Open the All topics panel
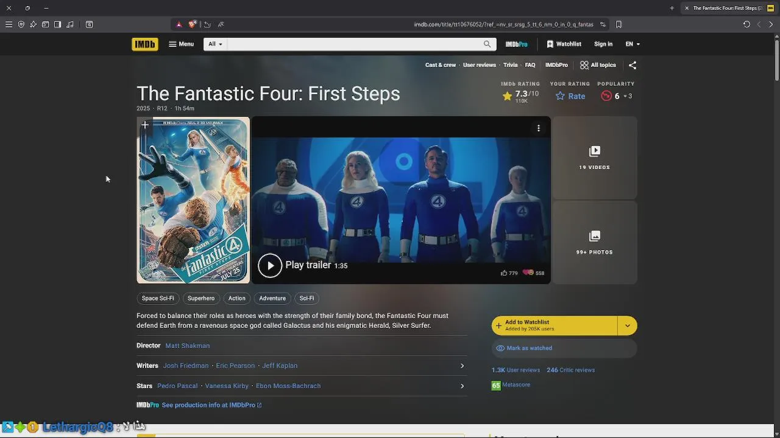 pos(598,65)
